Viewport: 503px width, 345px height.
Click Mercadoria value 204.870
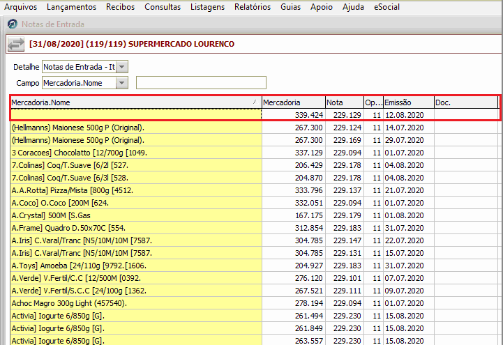[309, 178]
